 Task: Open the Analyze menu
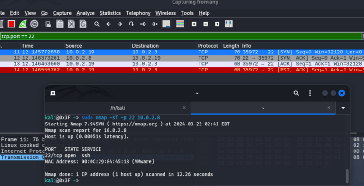point(86,13)
